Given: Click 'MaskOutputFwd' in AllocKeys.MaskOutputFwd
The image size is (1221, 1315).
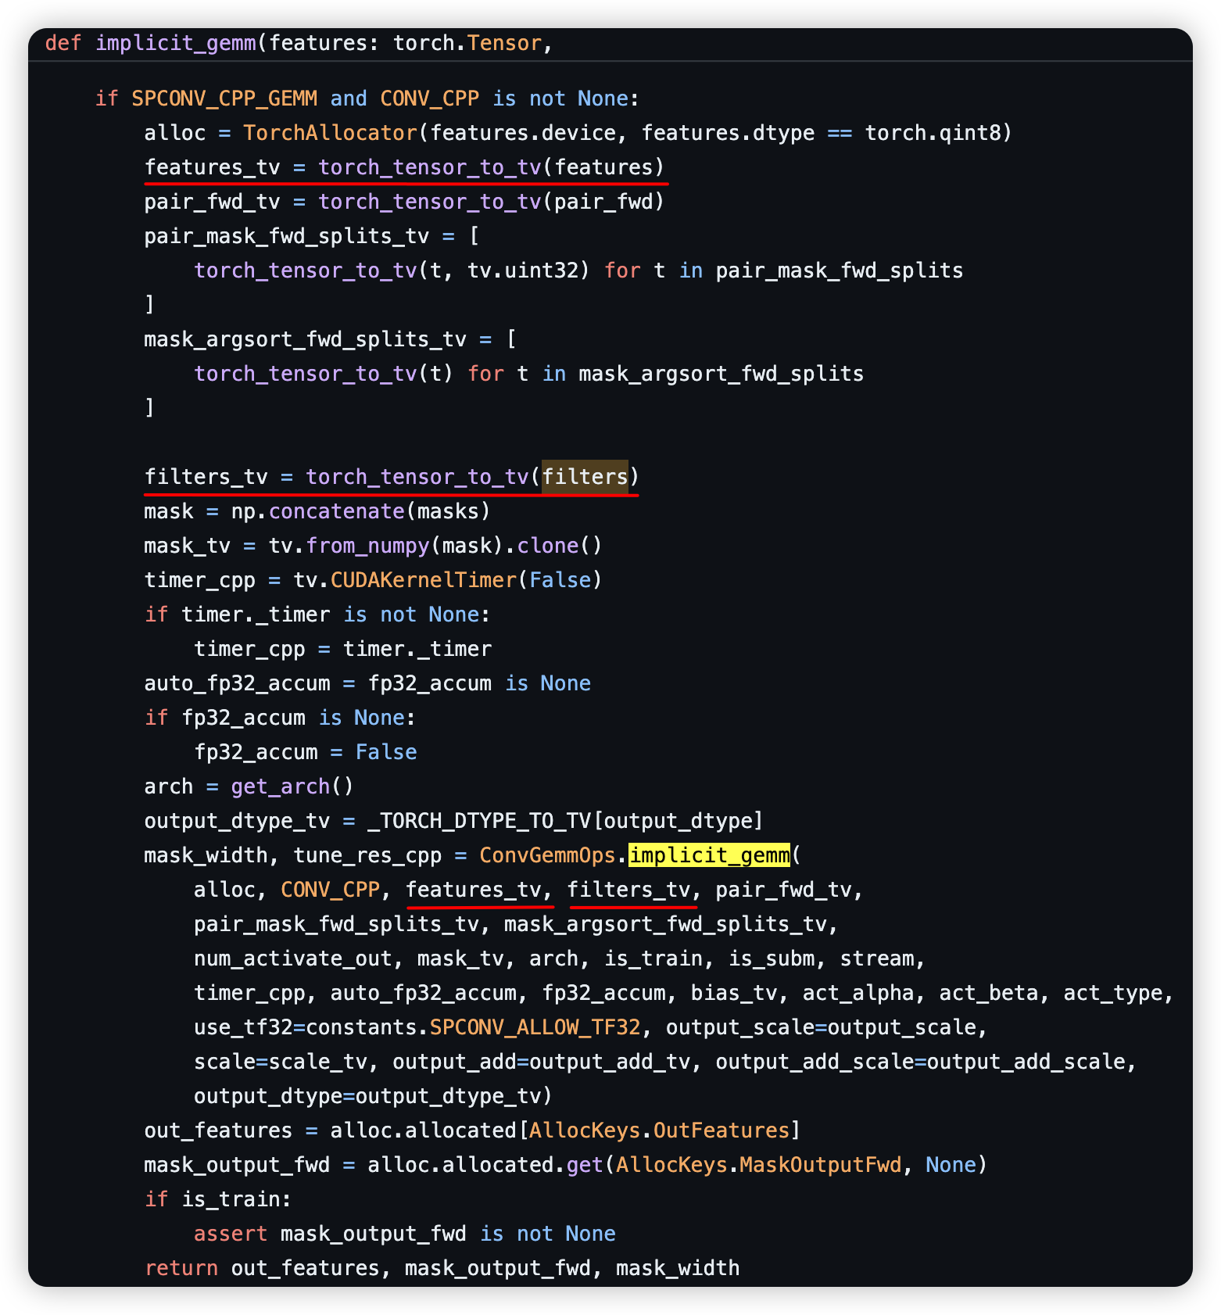Looking at the screenshot, I should 821,1165.
